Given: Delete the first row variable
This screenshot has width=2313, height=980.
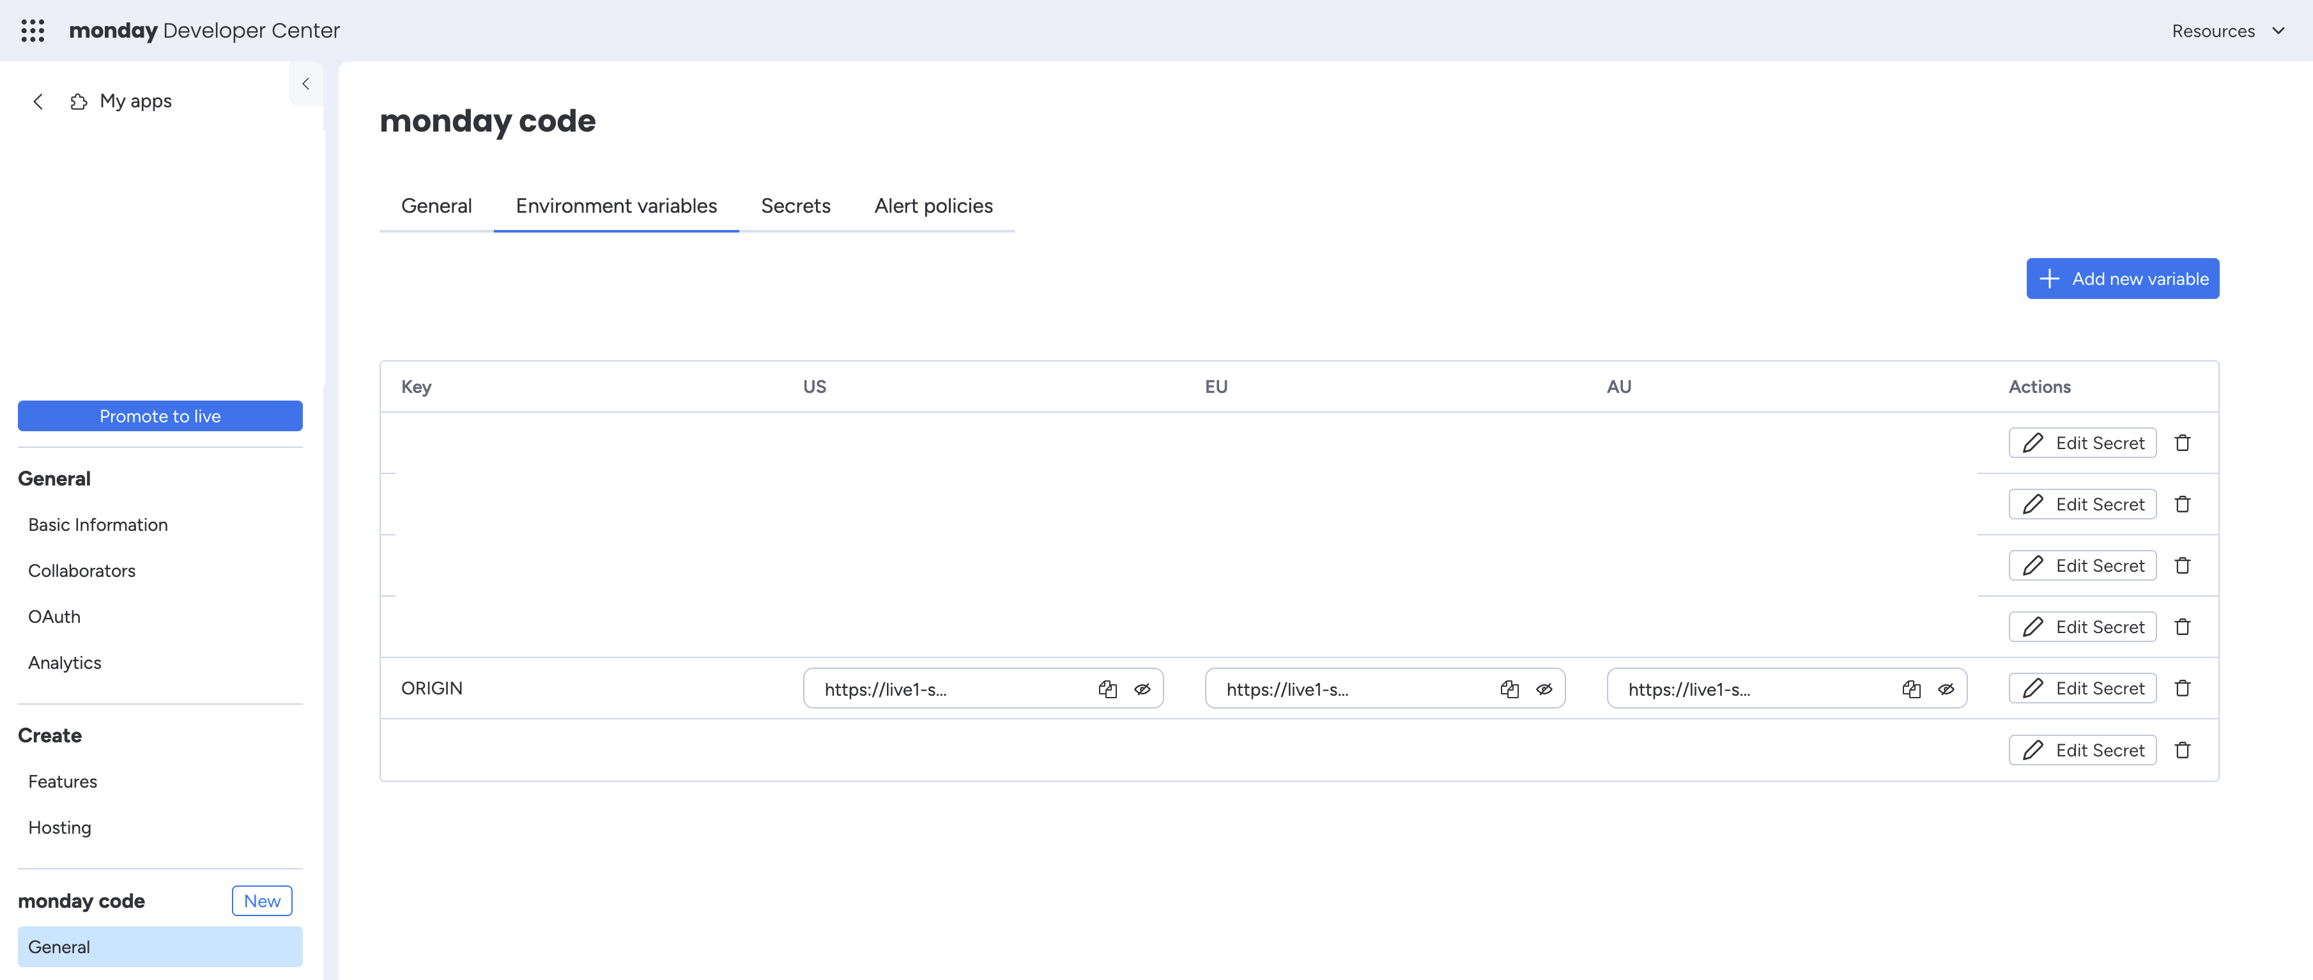Looking at the screenshot, I should pos(2183,443).
